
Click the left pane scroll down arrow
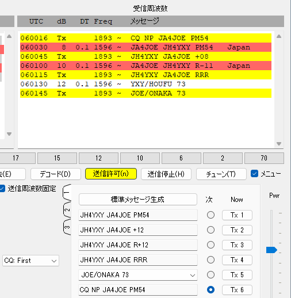click(x=9, y=134)
